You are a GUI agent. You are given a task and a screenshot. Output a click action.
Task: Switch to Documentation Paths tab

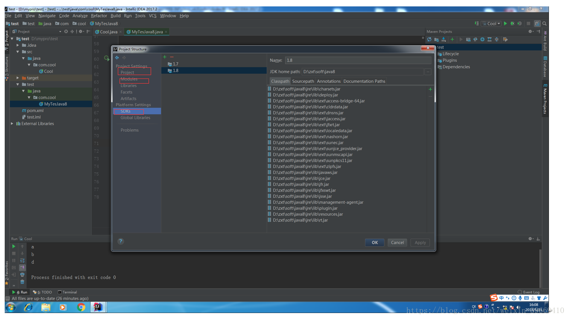click(364, 81)
